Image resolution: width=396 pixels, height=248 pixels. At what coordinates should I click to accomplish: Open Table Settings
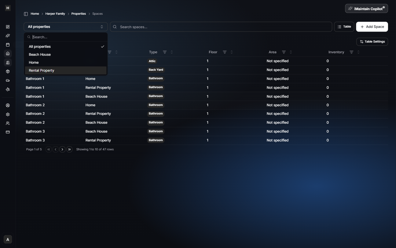(372, 42)
